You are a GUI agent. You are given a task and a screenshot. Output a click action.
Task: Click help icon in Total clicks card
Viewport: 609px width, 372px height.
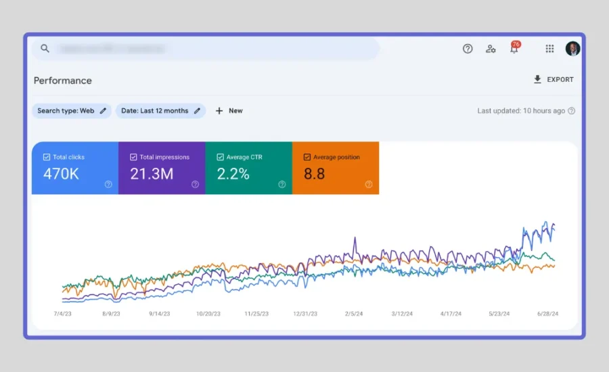(108, 184)
